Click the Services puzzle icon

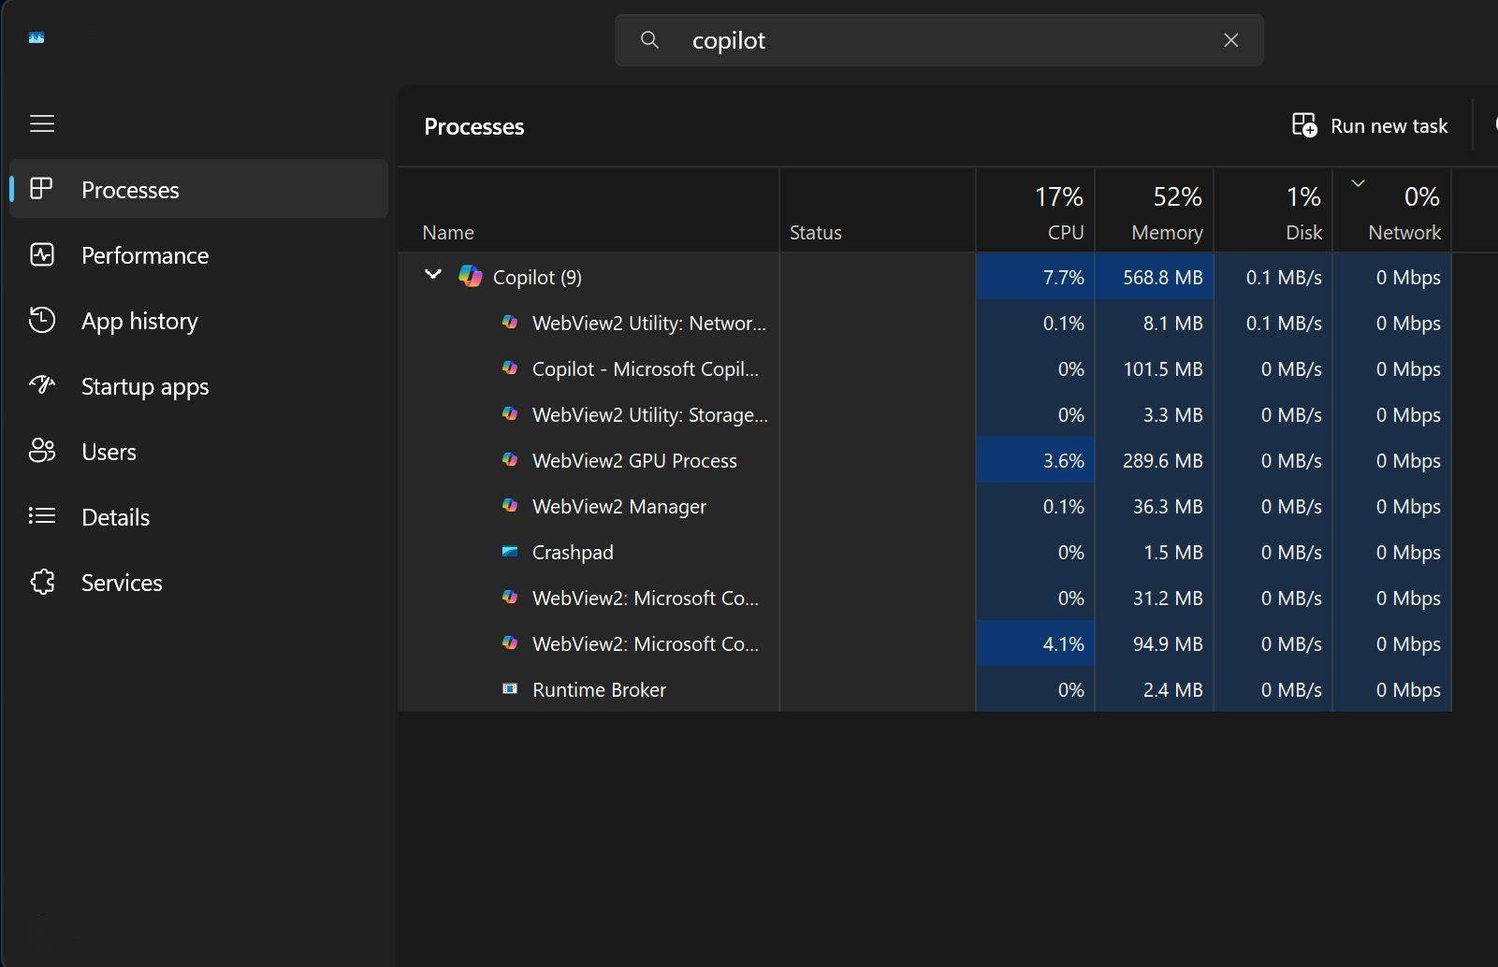[42, 582]
